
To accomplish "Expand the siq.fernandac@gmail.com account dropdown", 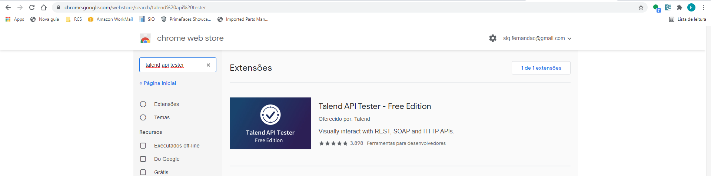I will [x=537, y=38].
